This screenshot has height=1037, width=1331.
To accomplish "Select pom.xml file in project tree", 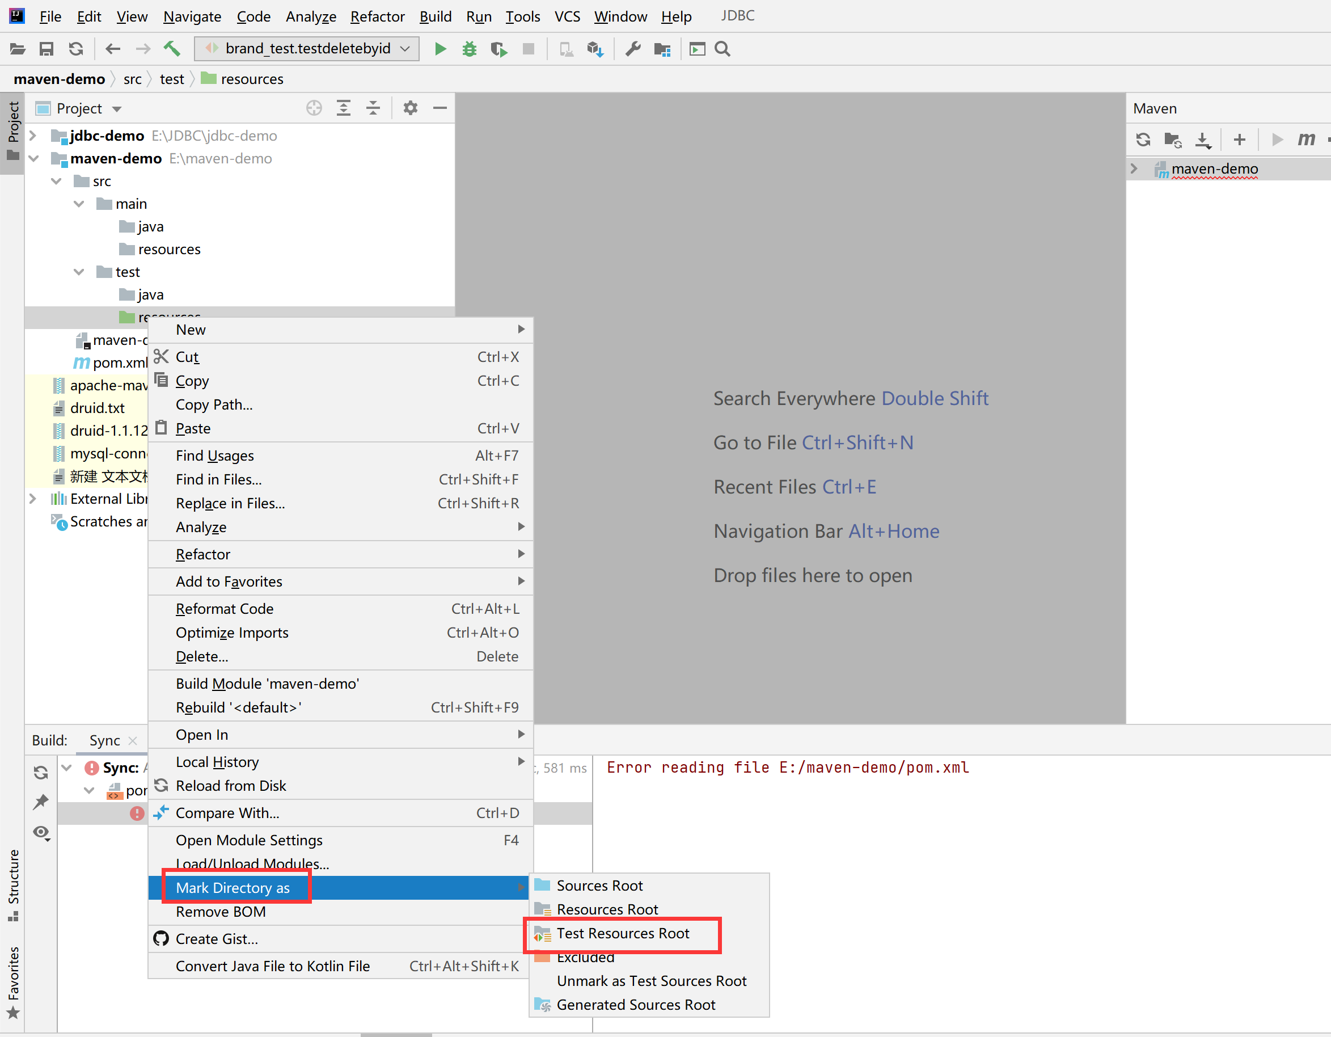I will click(120, 362).
